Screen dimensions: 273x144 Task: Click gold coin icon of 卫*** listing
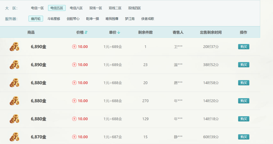14,47
